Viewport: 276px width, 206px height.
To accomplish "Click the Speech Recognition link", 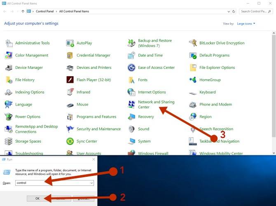I will coord(216,129).
